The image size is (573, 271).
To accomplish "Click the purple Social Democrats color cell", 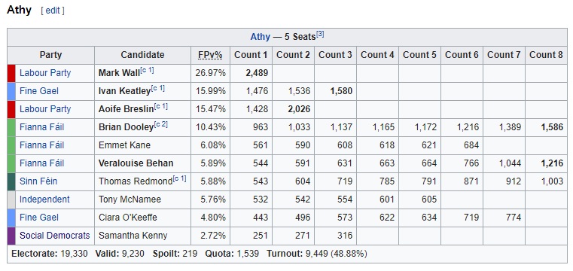I will click(11, 236).
